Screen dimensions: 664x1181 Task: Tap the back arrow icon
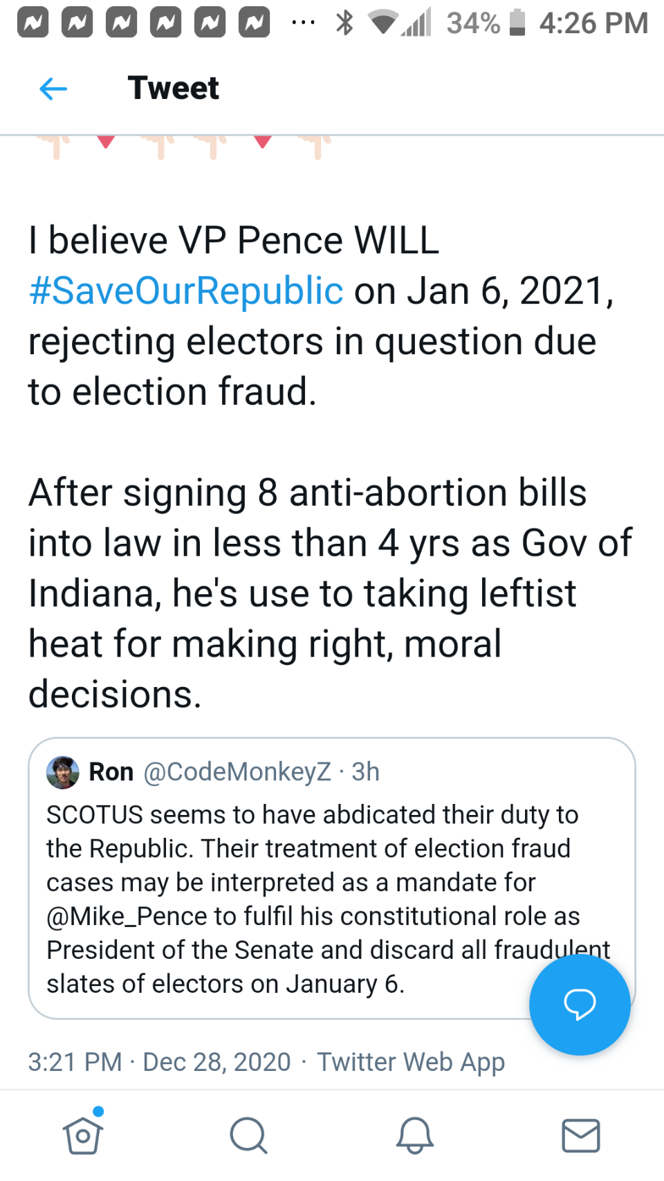[53, 89]
